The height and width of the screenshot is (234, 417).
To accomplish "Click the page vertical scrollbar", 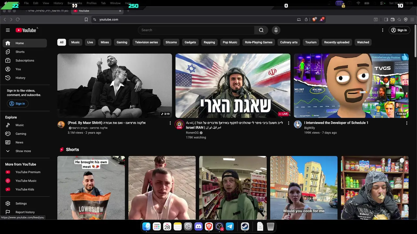I will point(415,41).
